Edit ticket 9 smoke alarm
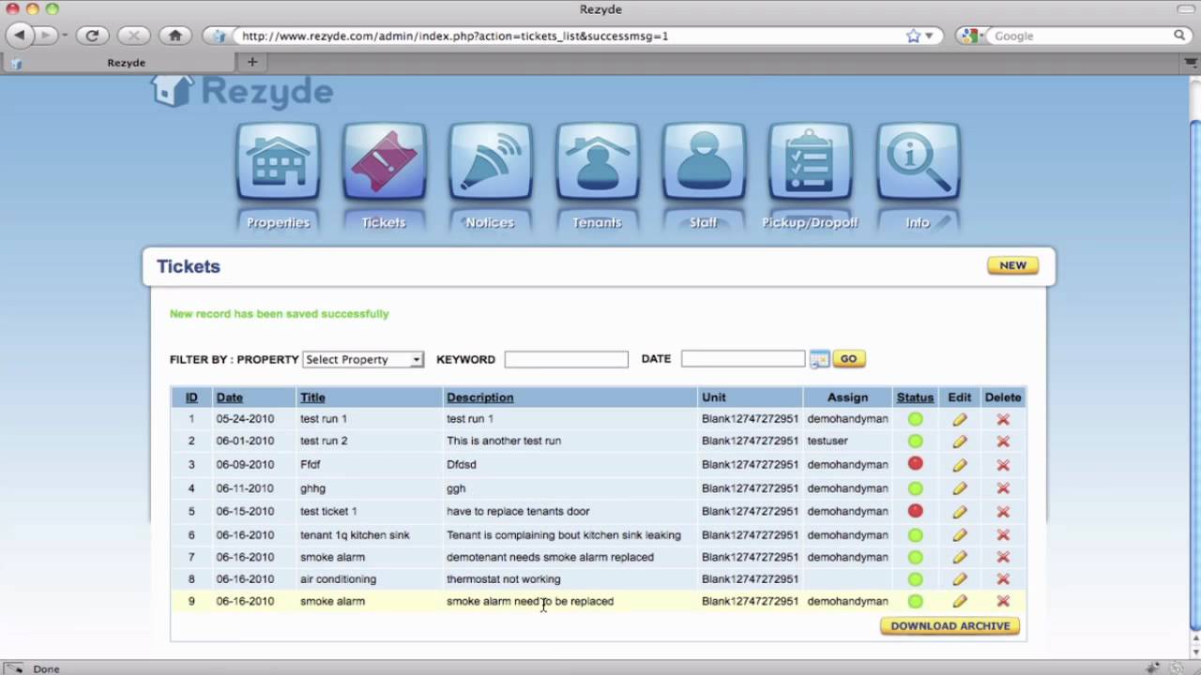1201x675 pixels. click(x=959, y=602)
